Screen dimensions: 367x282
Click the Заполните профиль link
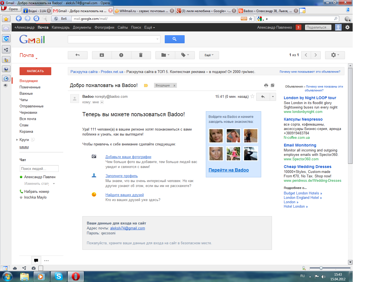[122, 176]
